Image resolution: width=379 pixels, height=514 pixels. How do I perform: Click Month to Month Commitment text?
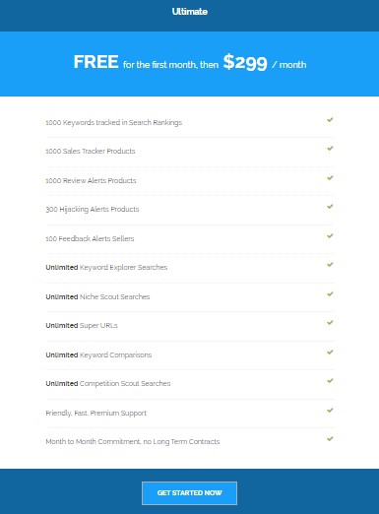pos(133,441)
